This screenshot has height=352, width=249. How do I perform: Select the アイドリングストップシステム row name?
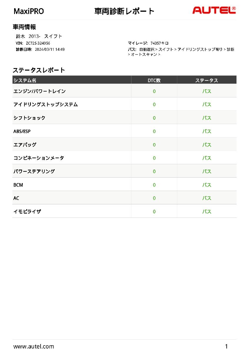point(46,104)
